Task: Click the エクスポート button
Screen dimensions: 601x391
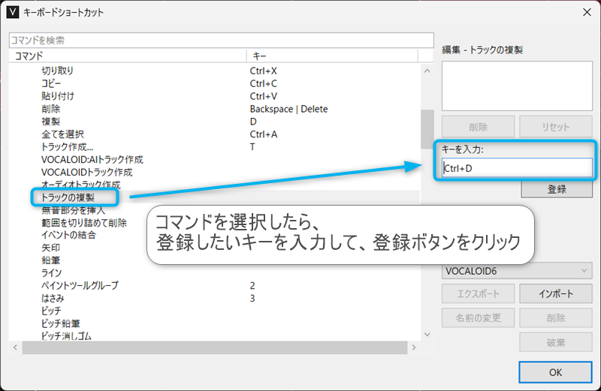Action: pos(478,293)
